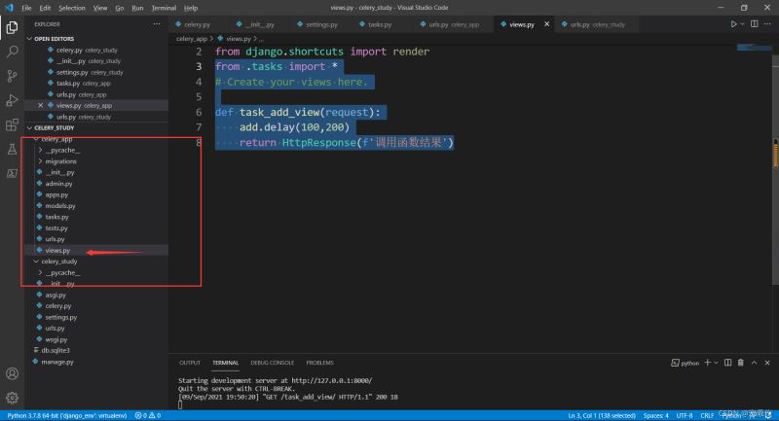Expand the migrations folder

tap(60, 161)
